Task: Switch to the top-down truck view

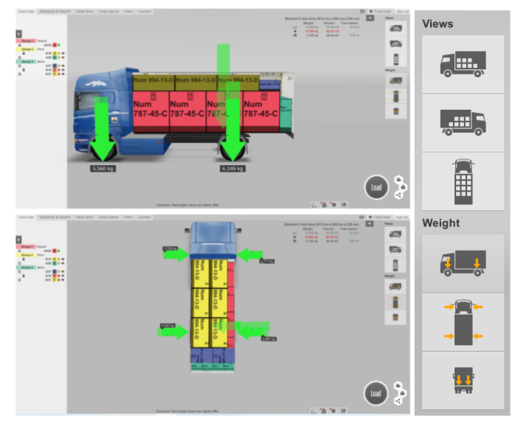Action: coord(463,181)
